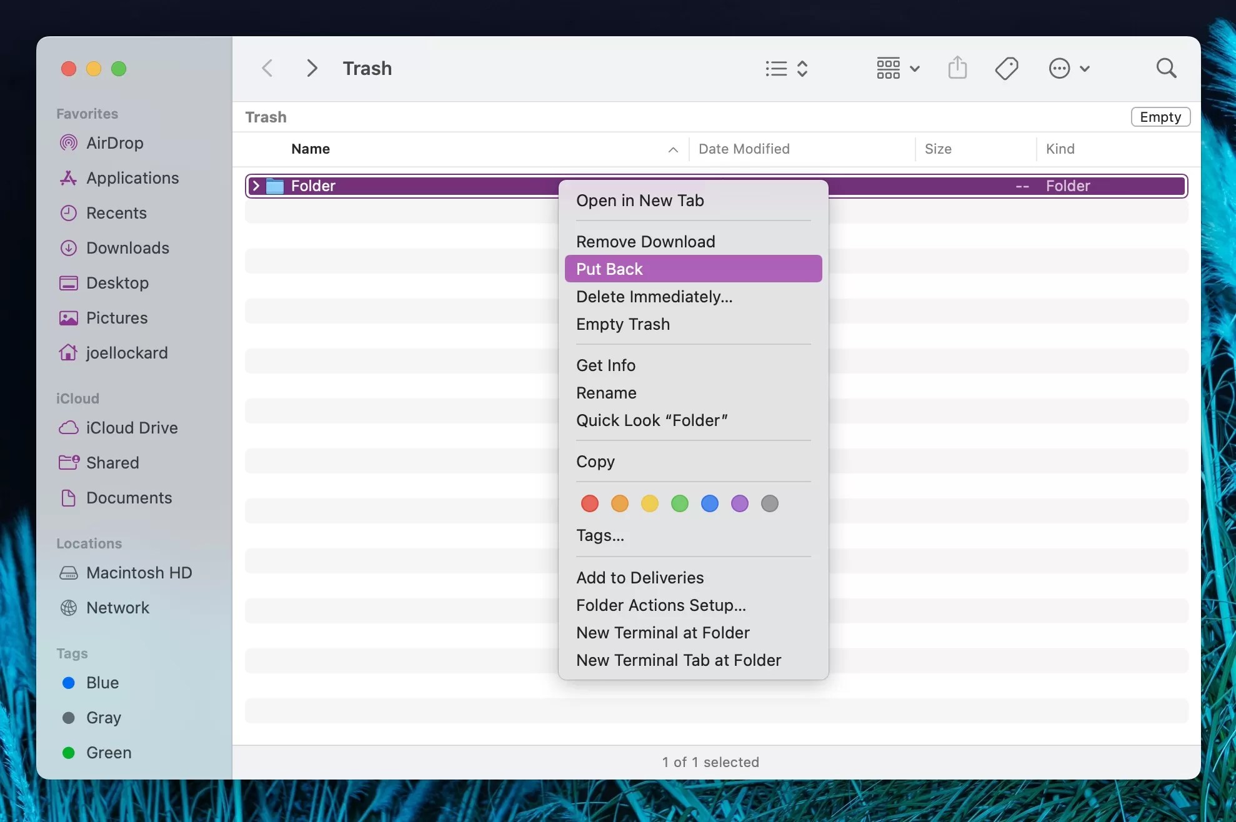Viewport: 1236px width, 822px height.
Task: Open AirDrop from the sidebar
Action: coord(114,142)
